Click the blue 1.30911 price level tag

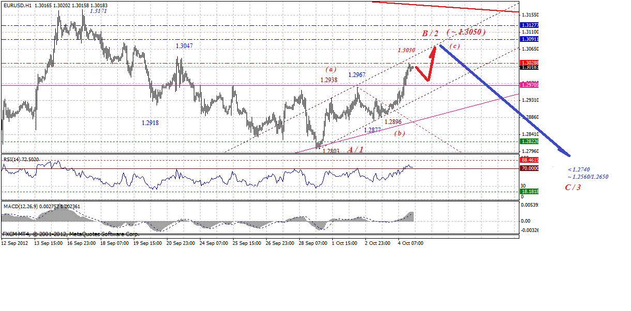click(530, 39)
